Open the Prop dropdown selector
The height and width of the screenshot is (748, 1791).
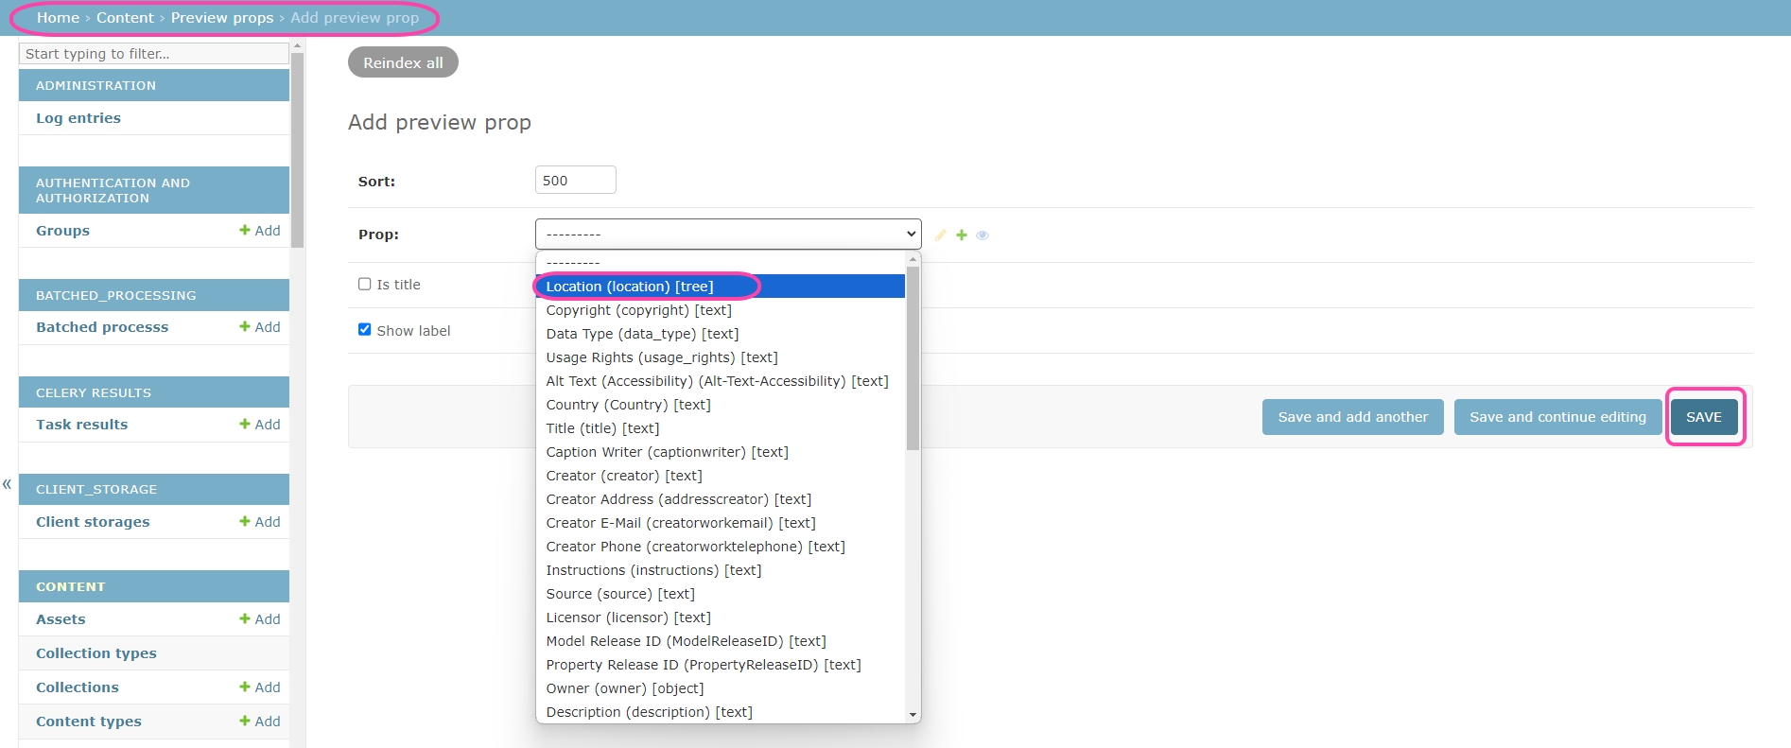[728, 234]
